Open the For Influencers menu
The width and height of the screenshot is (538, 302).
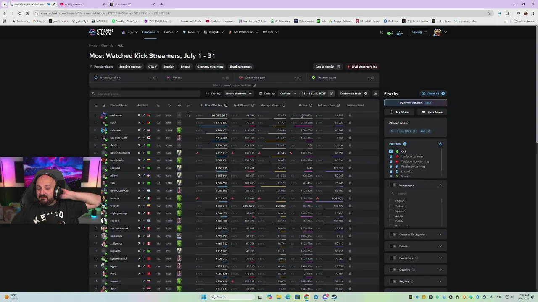pyautogui.click(x=243, y=32)
